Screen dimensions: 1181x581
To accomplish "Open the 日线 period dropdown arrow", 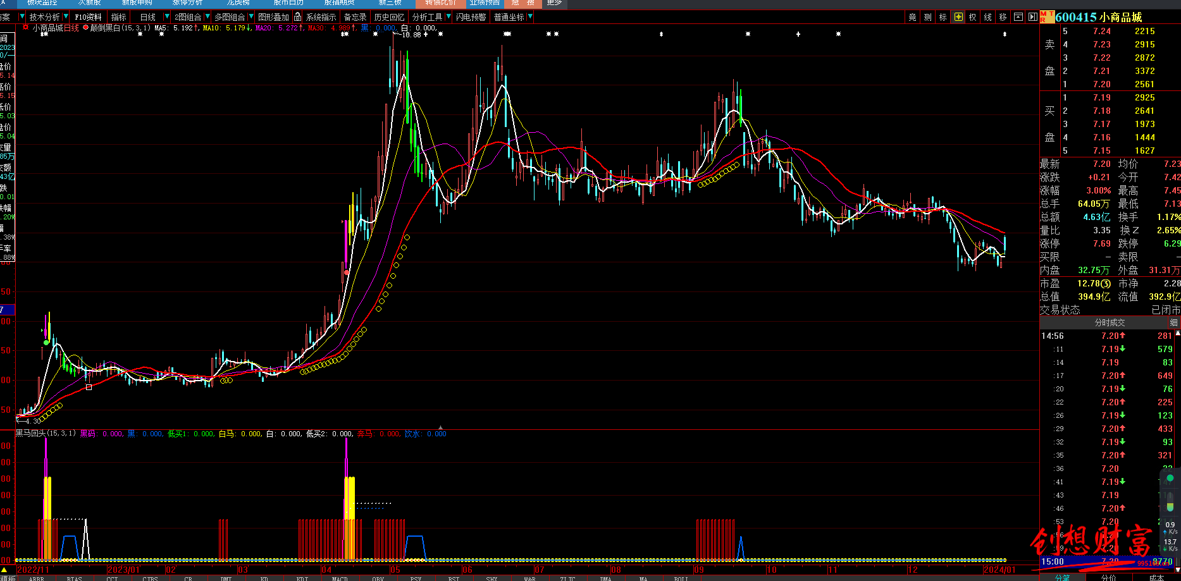I will [x=166, y=17].
